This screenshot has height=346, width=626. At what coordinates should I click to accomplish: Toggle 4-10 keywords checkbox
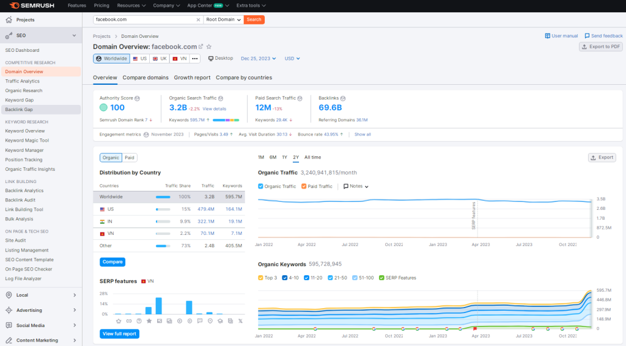(x=285, y=278)
